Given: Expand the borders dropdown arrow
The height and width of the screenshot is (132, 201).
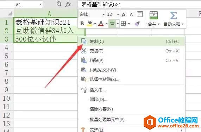Looking at the screenshot, I should click(129, 24).
